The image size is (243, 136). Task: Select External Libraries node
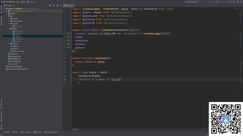14,66
